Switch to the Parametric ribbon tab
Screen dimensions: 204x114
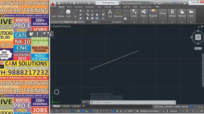pos(90,7)
